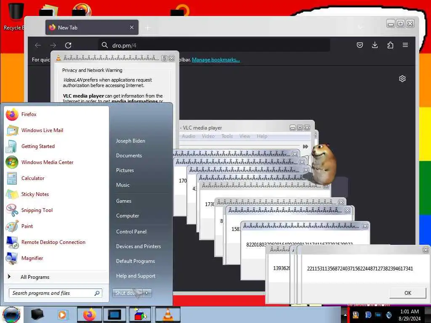This screenshot has width=431, height=323.
Task: Open Help and Support
Action: pos(136,276)
